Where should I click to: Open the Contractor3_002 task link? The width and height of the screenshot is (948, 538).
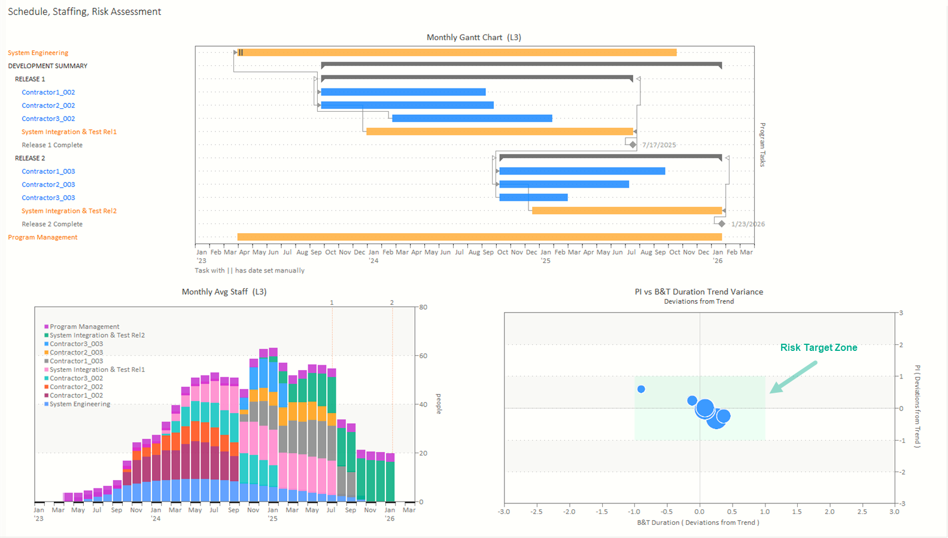click(48, 118)
